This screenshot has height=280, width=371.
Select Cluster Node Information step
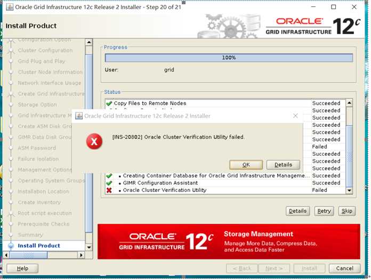[50, 72]
